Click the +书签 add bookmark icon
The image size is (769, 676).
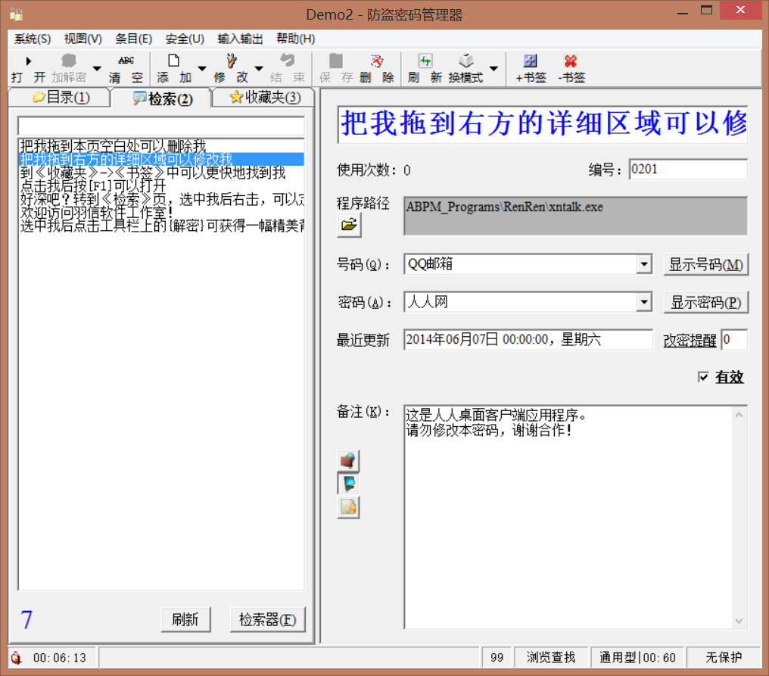[x=531, y=67]
